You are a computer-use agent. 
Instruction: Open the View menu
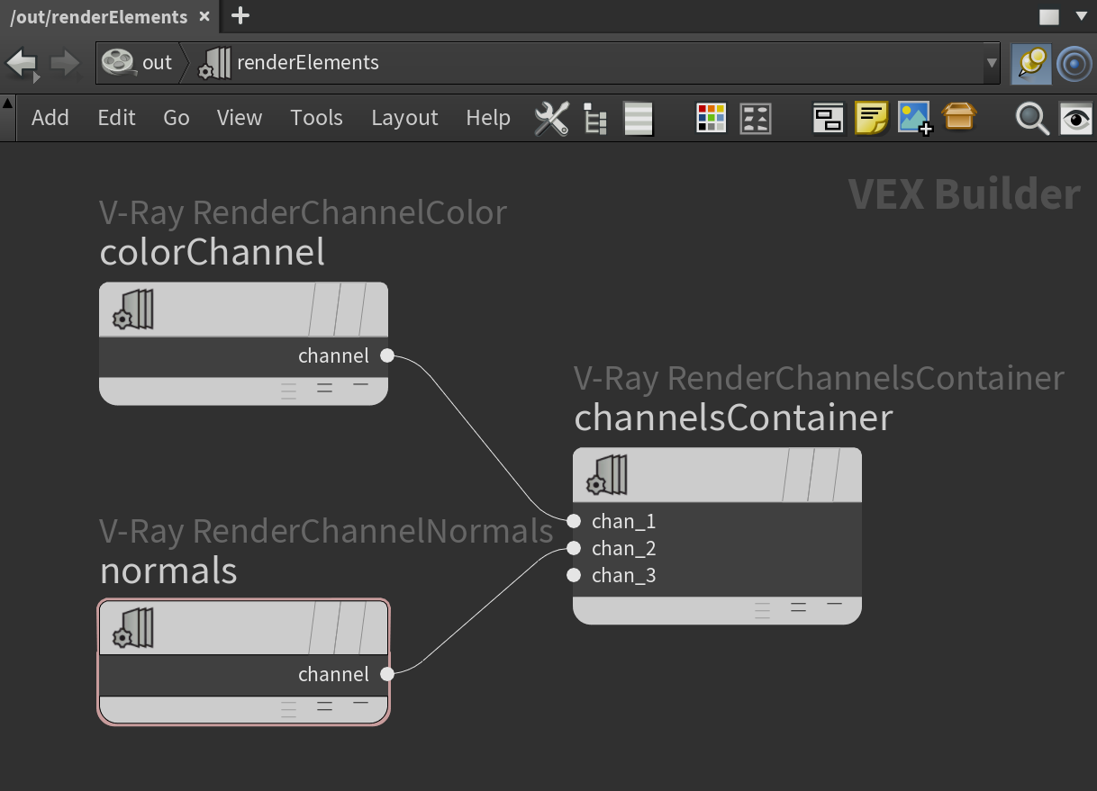click(x=240, y=118)
